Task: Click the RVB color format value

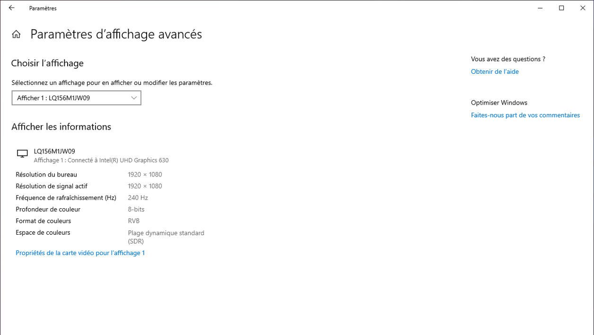Action: (133, 221)
